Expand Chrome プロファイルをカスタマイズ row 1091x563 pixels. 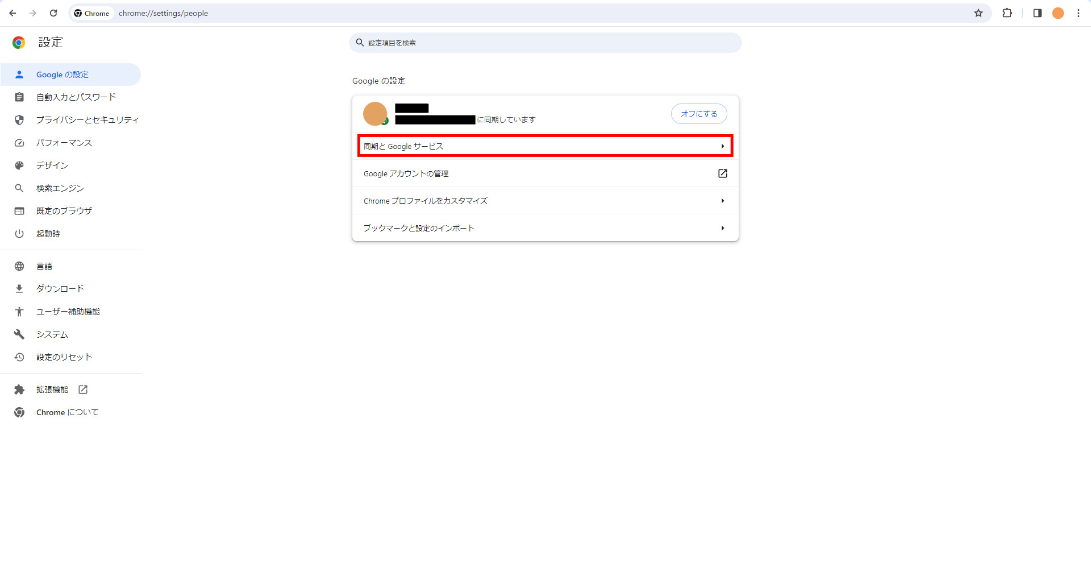point(544,201)
